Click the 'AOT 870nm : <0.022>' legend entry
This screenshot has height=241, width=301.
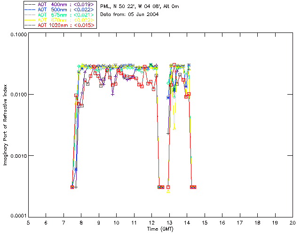click(60, 20)
